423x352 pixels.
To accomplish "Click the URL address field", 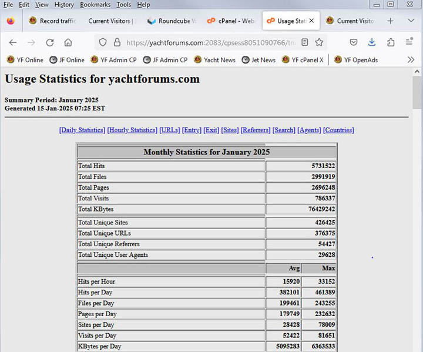I will pos(211,43).
